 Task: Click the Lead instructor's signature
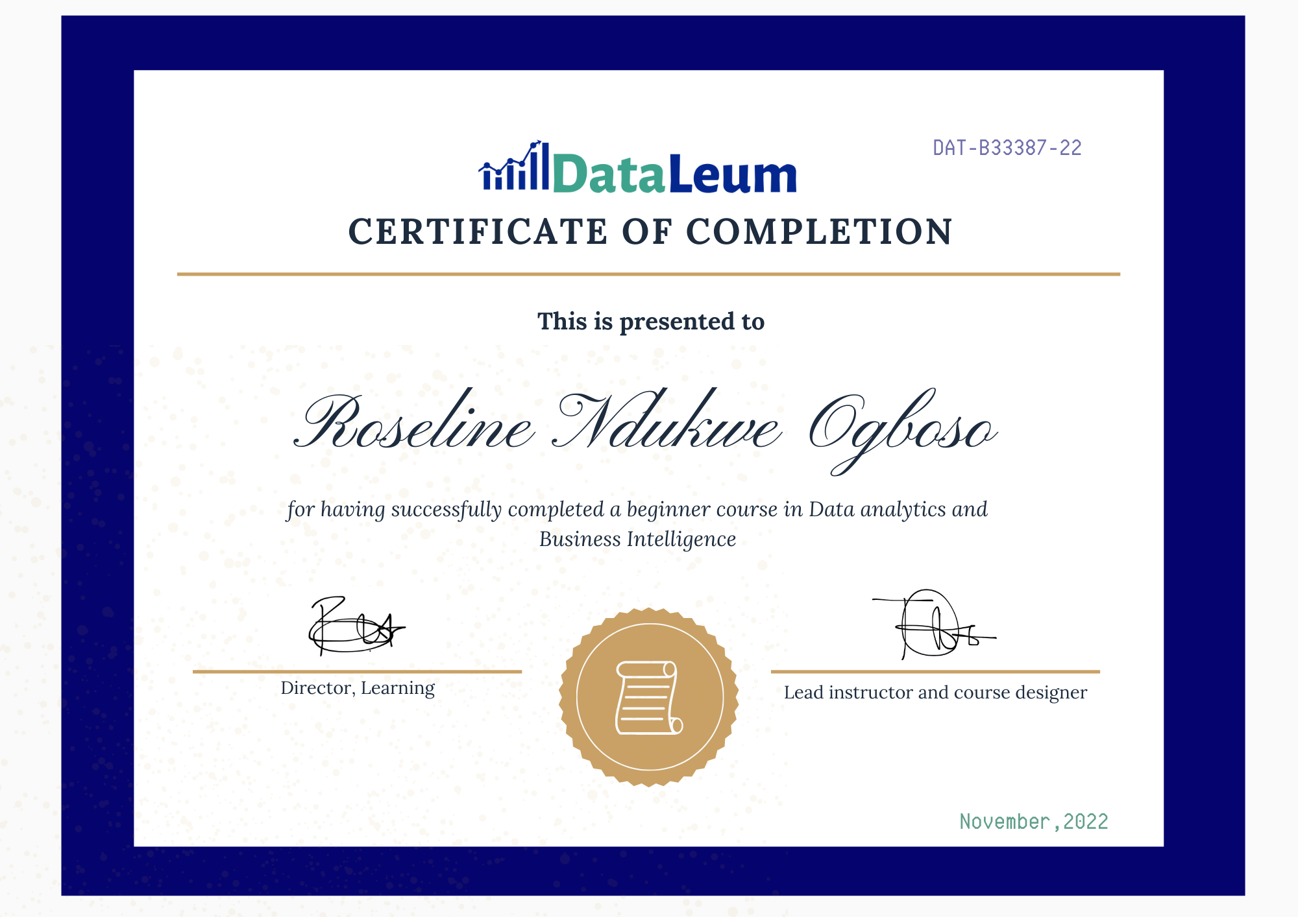click(931, 625)
